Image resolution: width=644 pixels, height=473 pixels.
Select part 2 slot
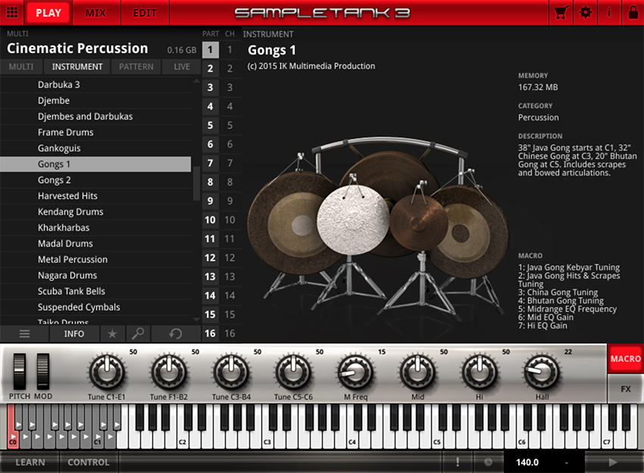(210, 69)
